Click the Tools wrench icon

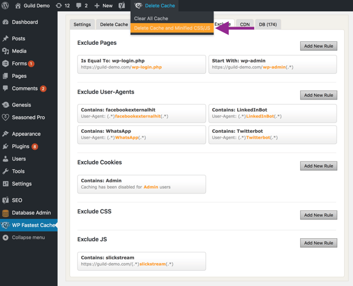click(x=5, y=171)
